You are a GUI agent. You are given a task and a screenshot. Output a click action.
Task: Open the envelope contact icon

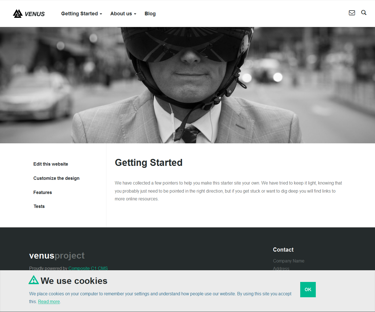pos(352,13)
